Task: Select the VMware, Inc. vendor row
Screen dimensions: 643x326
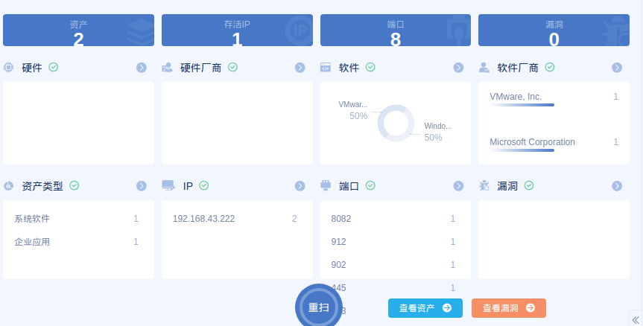Action: tap(554, 98)
